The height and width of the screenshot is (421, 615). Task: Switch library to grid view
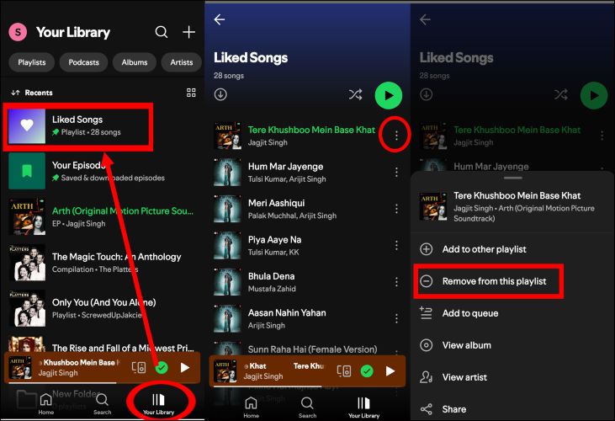tap(191, 93)
